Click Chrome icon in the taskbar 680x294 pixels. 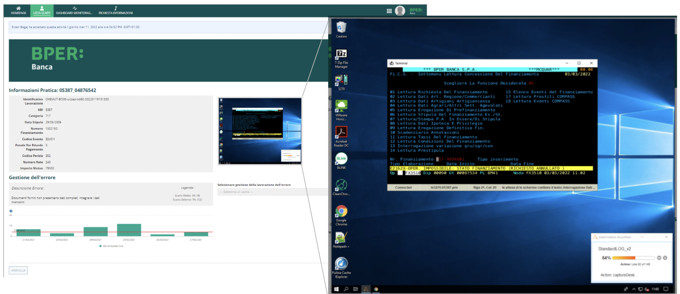coord(376,289)
